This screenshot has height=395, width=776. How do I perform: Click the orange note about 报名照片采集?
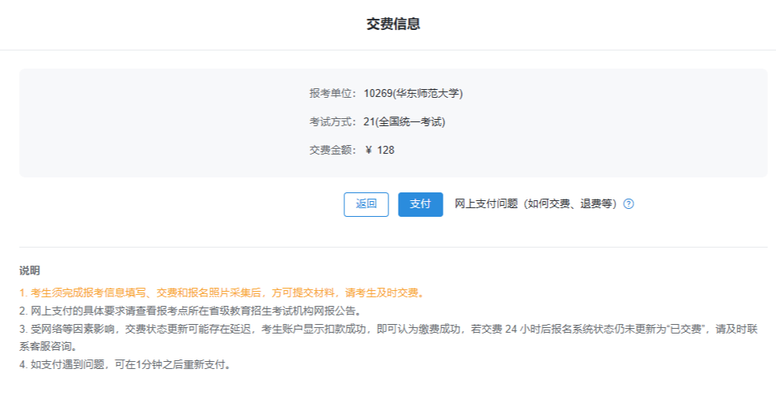[222, 293]
